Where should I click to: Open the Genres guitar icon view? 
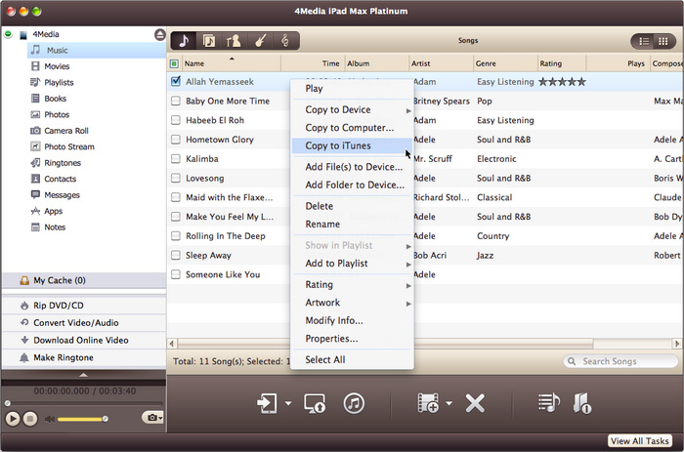click(260, 41)
